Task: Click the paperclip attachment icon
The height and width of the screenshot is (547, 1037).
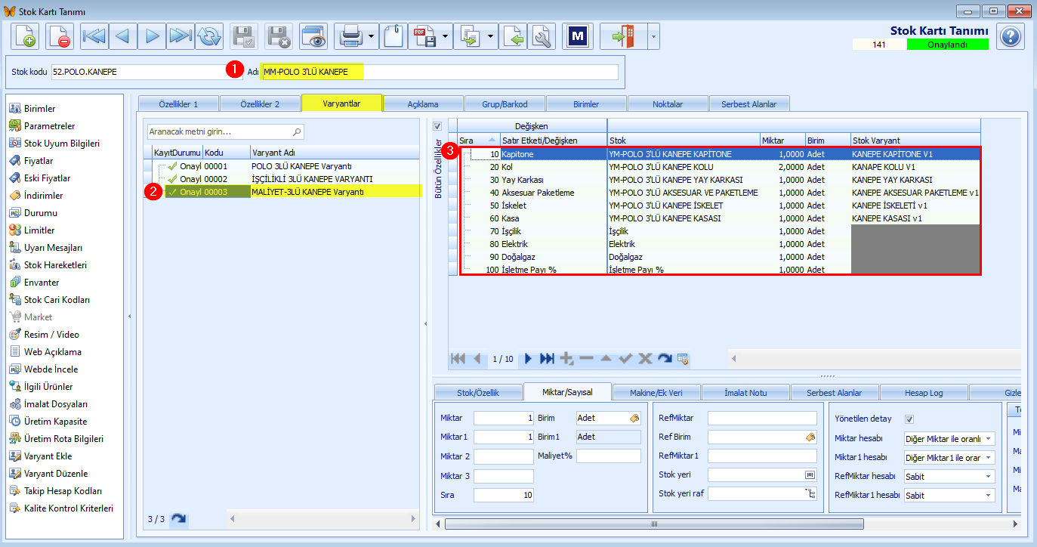Action: (x=394, y=36)
